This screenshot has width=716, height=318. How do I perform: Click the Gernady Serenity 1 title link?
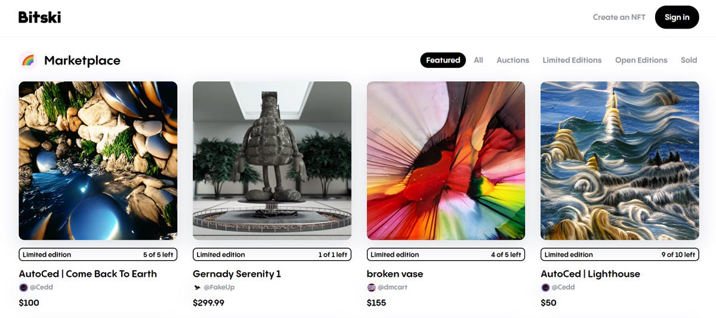237,274
